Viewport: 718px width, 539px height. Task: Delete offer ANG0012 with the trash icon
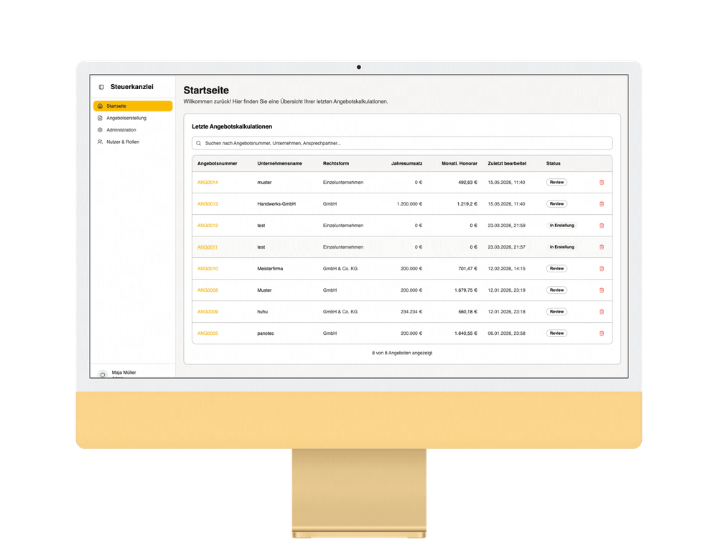coord(602,226)
